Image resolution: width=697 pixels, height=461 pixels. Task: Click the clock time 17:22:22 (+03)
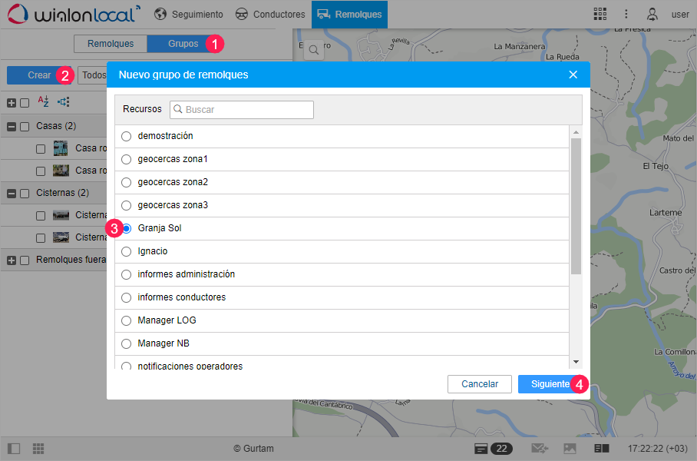[x=659, y=449]
